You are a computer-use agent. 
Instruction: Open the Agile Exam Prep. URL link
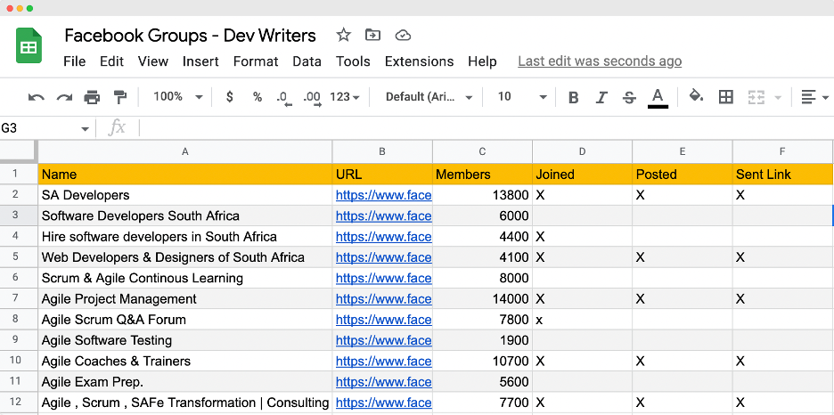coord(383,381)
